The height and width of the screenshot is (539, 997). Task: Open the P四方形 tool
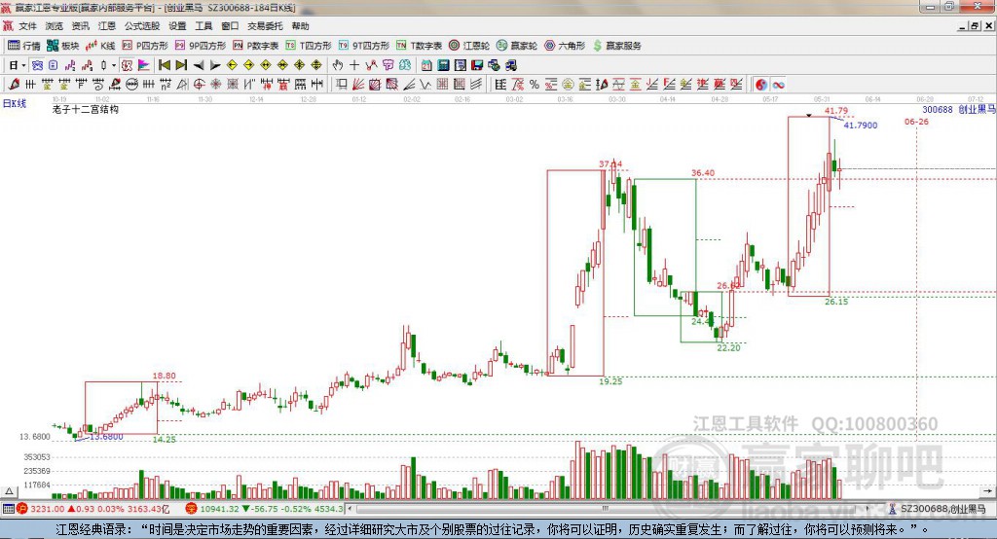[x=145, y=46]
